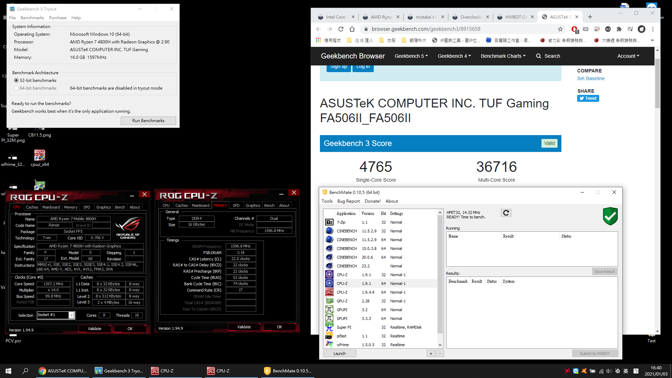
Task: Open Windows taskbar search
Action: click(25, 371)
